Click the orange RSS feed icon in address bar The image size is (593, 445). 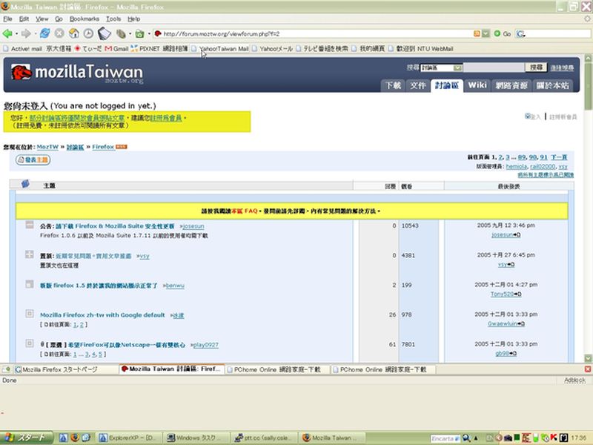[x=477, y=33]
